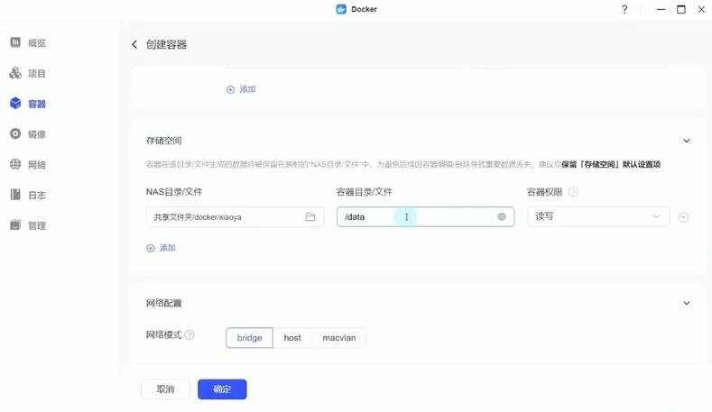712x412 pixels.
Task: Select the host network mode
Action: [292, 338]
